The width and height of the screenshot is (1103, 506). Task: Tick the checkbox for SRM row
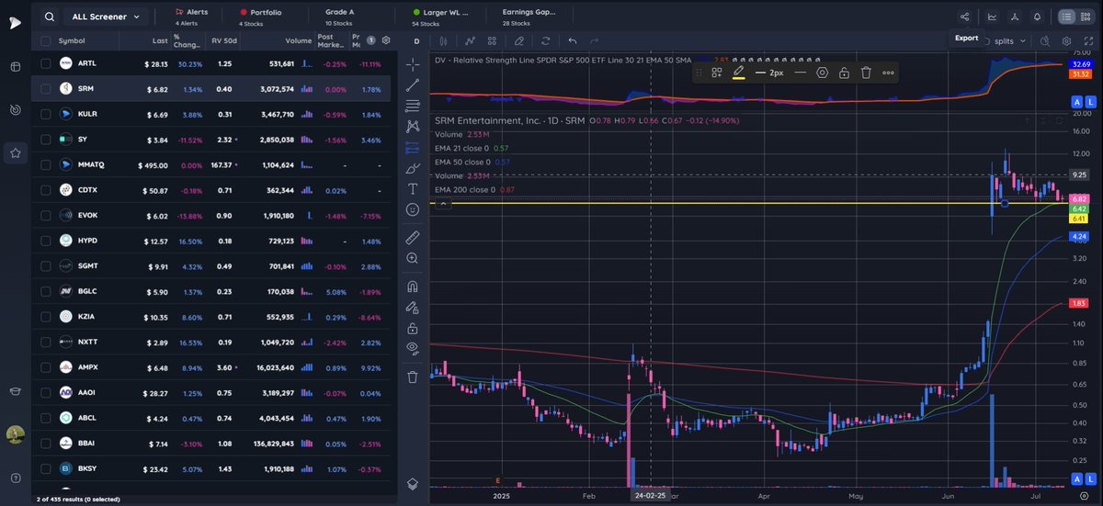(45, 89)
